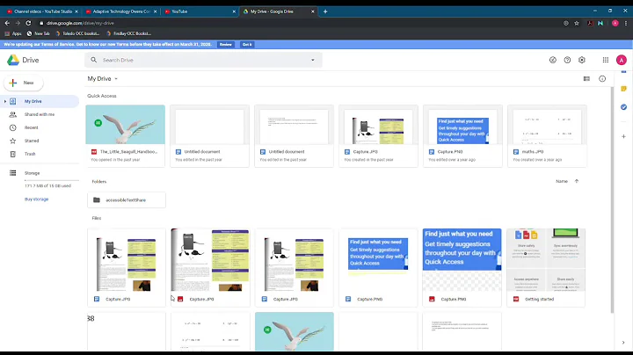Open a new browser tab

point(325,11)
